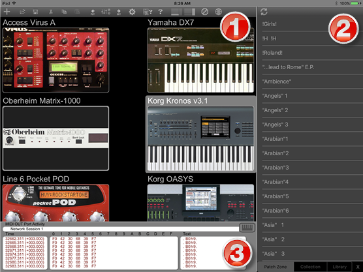Switch to the Library tab
This screenshot has height=272, width=363.
click(x=339, y=267)
